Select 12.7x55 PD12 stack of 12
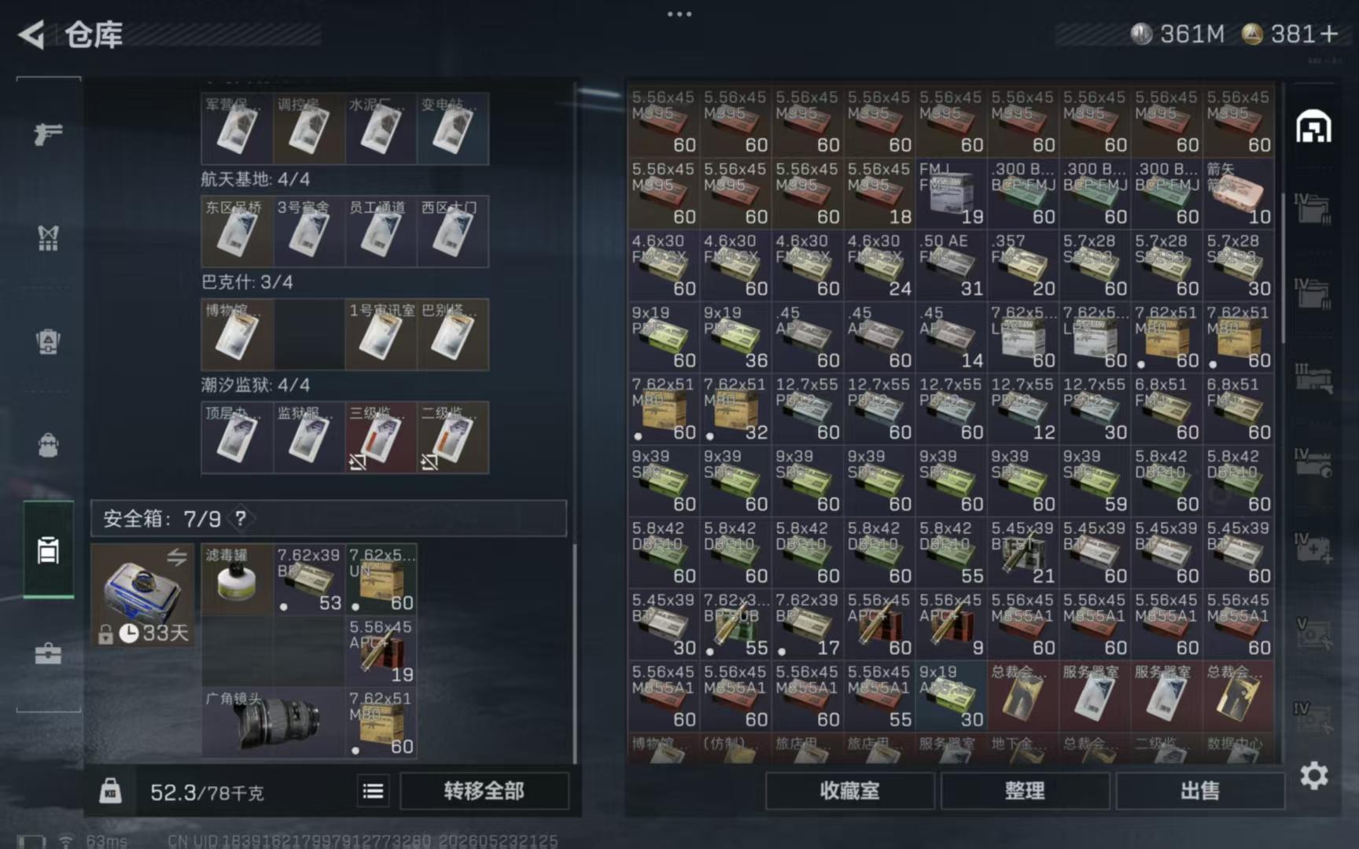The image size is (1359, 849). (1022, 409)
